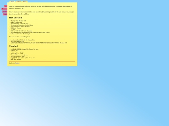Screen dimensions: 169x126
Task: Select 'The Ugly Art - Machine Girl' entry
Action: click(18, 21)
